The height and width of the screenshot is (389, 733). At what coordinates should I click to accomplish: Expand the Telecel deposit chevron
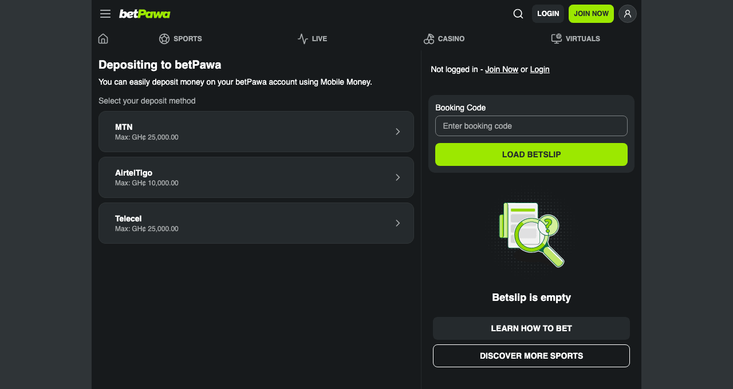point(397,223)
